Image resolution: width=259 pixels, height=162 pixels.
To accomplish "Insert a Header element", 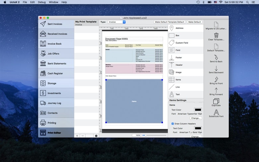I will coord(171,65).
